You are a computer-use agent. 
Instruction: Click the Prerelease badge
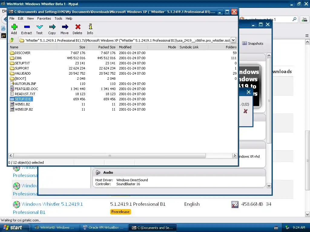tap(120, 212)
